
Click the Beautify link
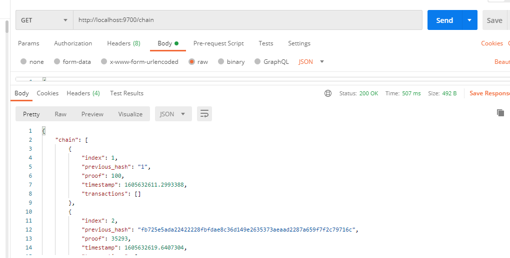502,62
